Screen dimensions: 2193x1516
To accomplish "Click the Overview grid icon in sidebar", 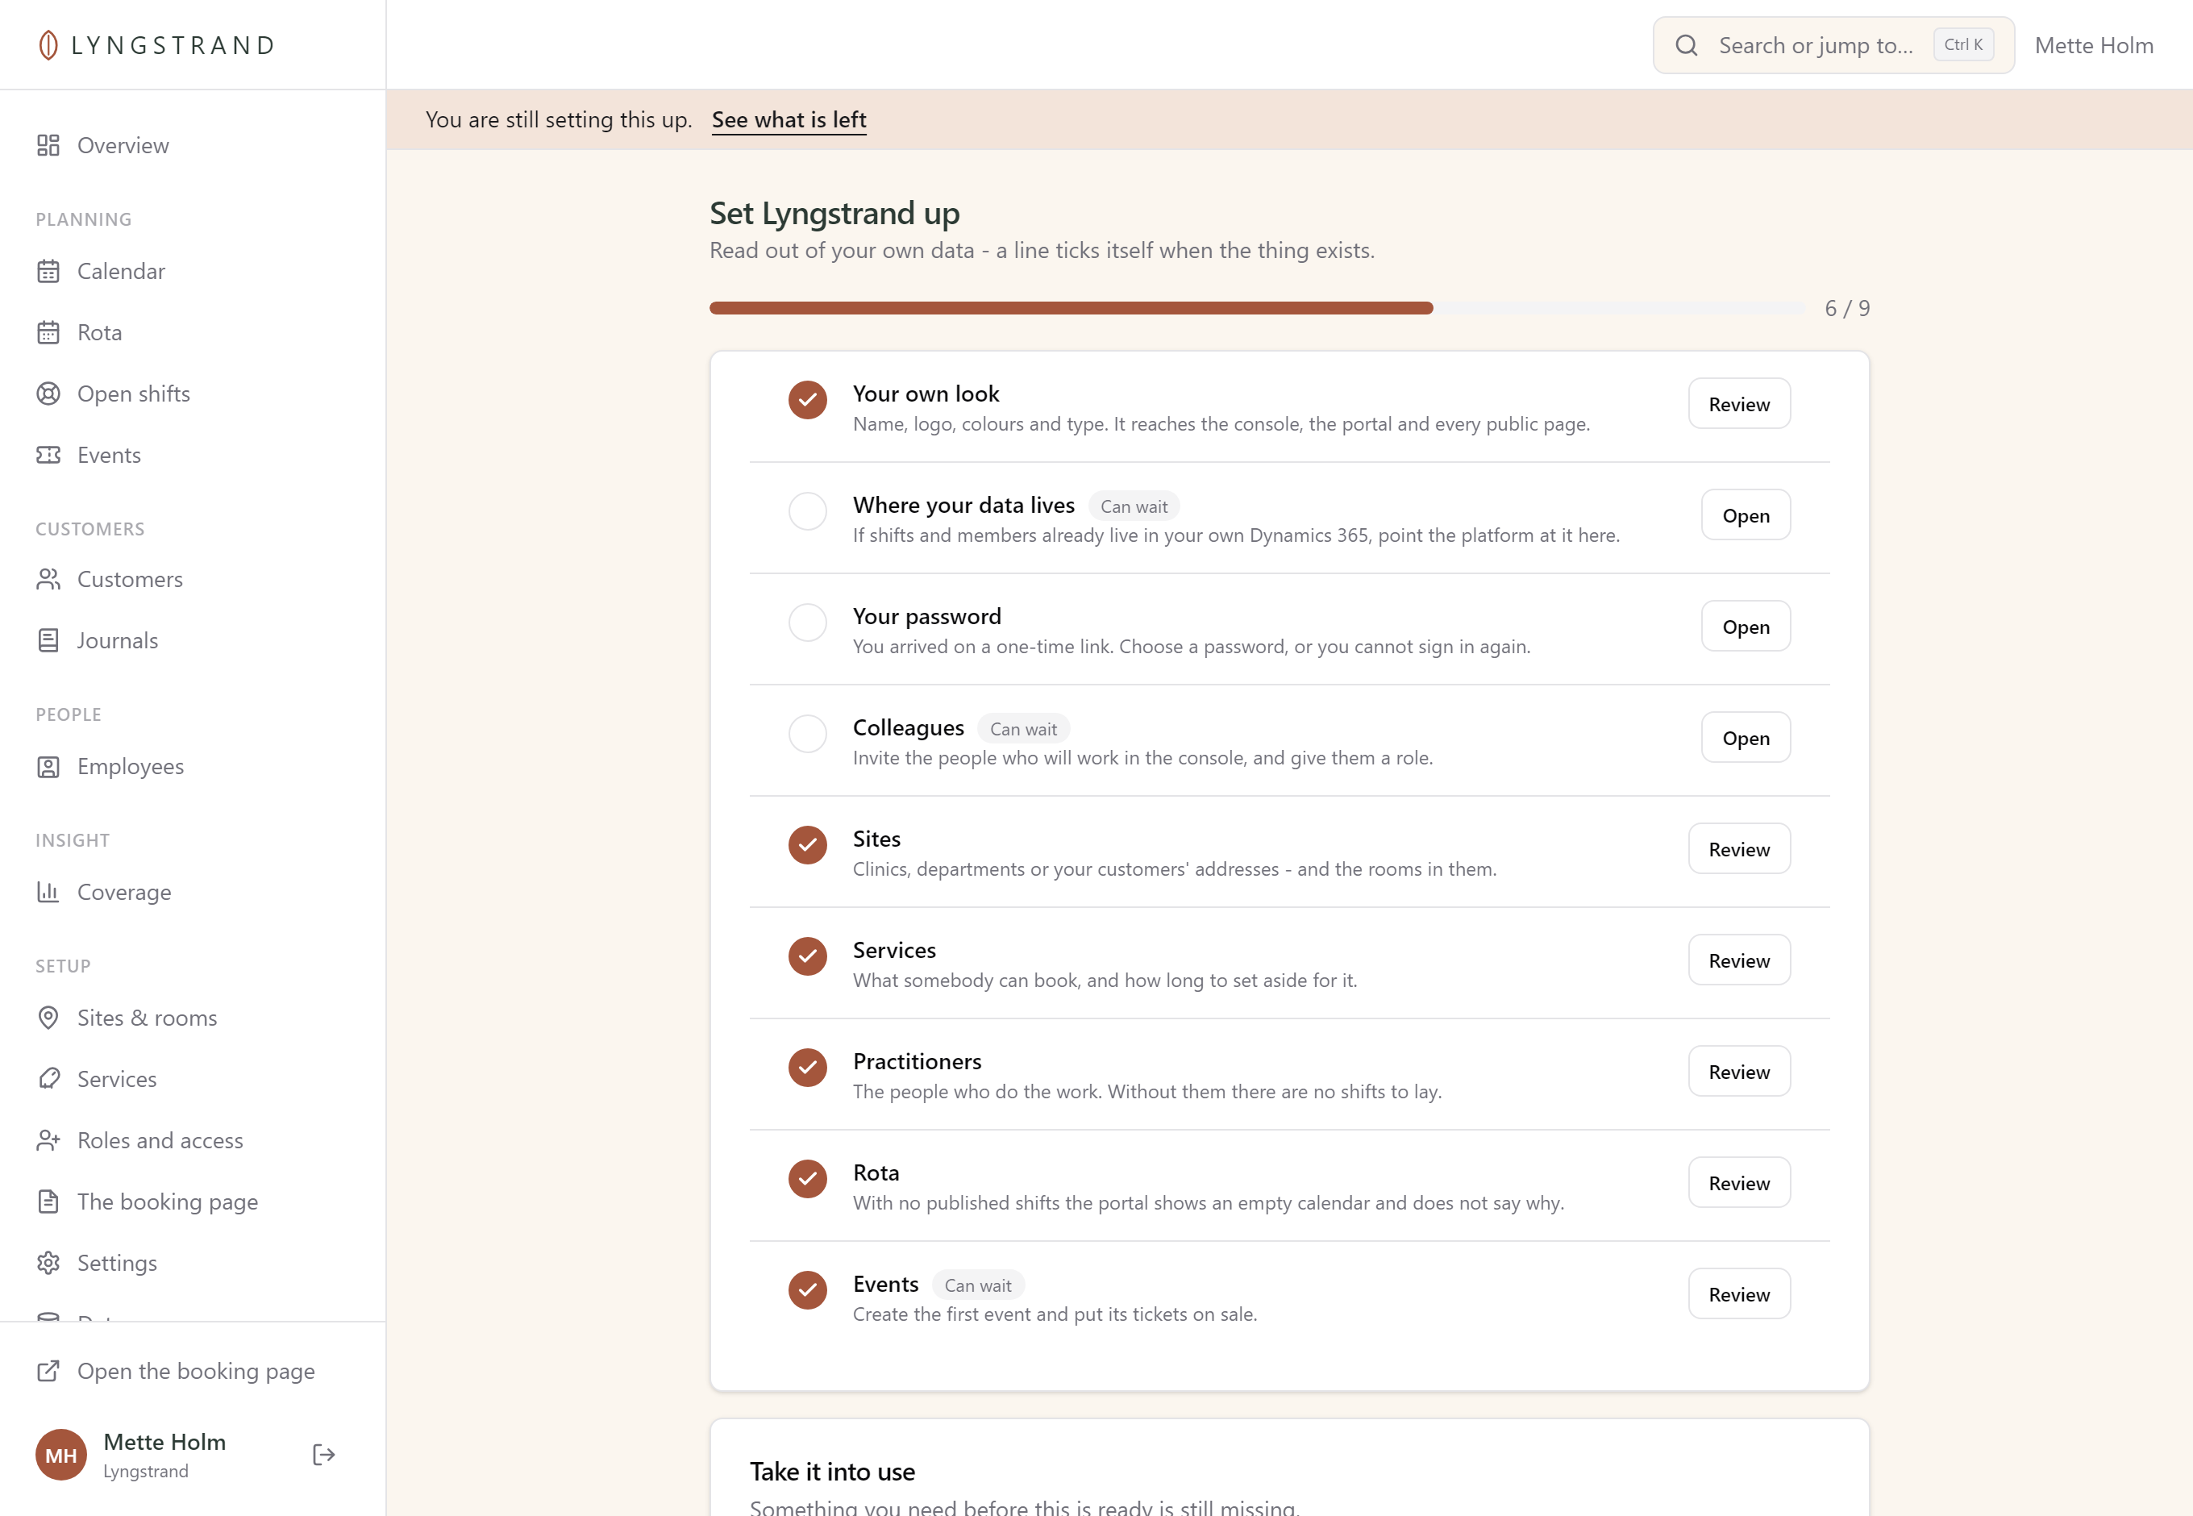I will [x=48, y=145].
